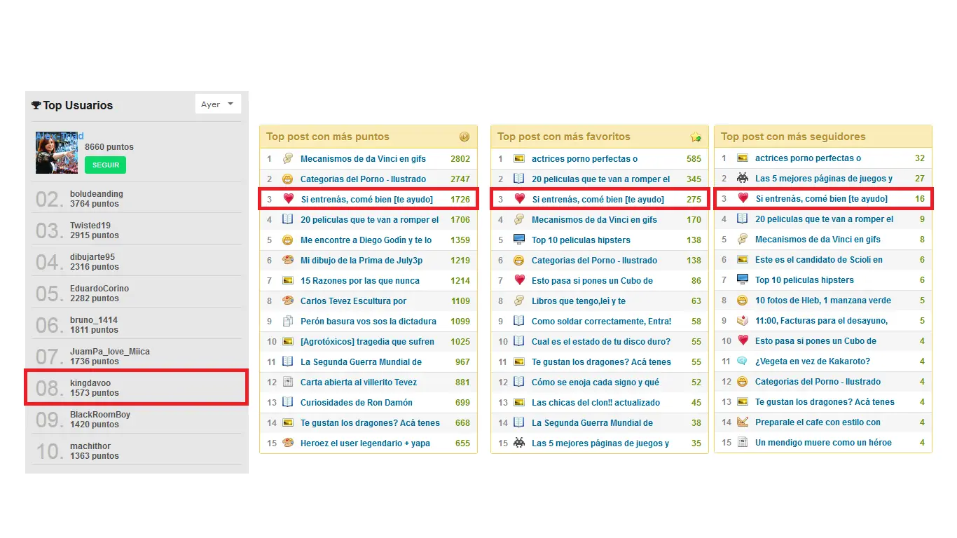Open the 'Ayer' time period dropdown
Screen dimensions: 957x538
point(218,104)
